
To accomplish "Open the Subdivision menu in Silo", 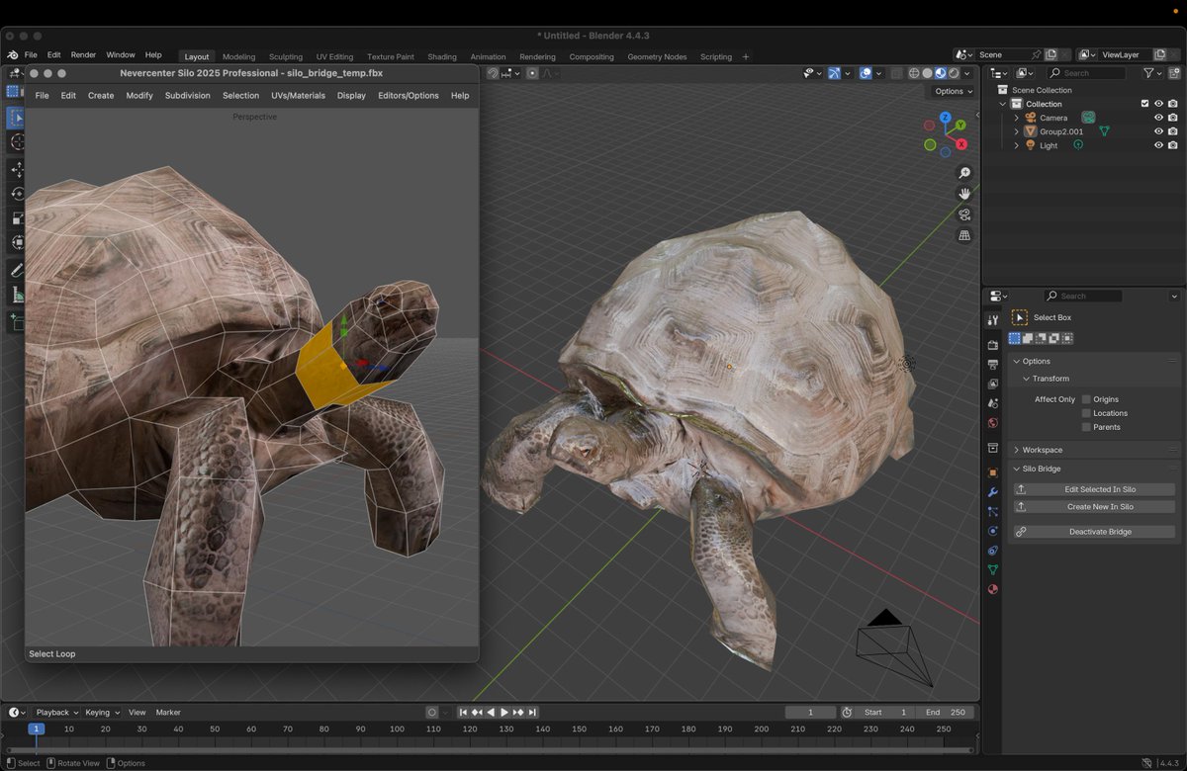I will coord(187,96).
